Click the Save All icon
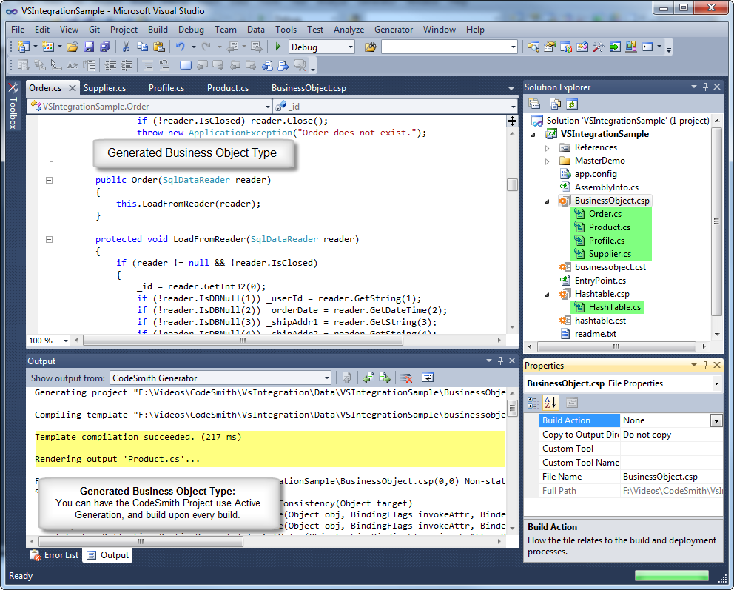The image size is (734, 590). 105,47
